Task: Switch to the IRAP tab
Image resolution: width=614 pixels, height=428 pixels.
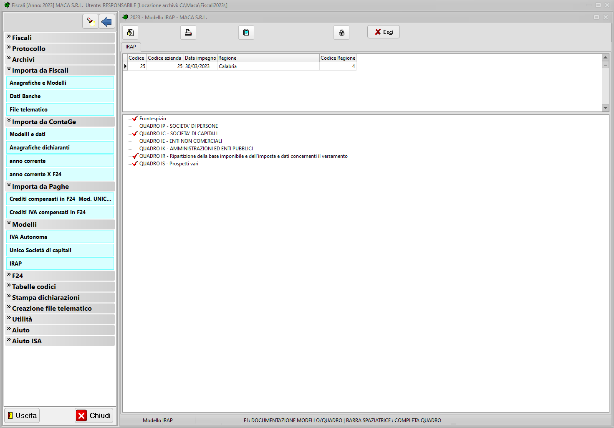Action: click(x=131, y=47)
